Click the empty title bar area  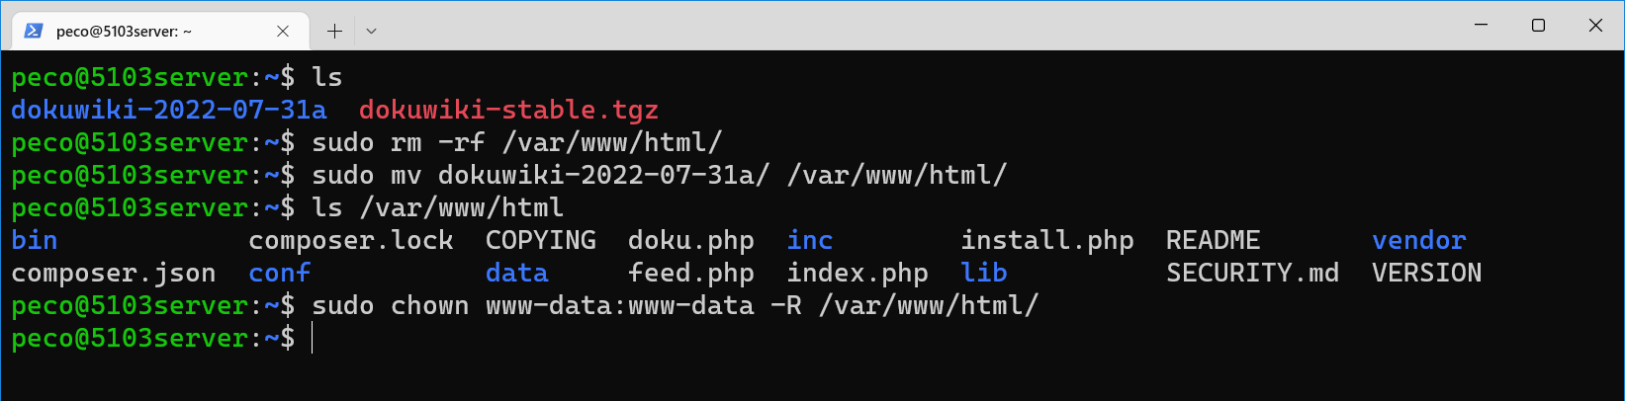pos(920,26)
